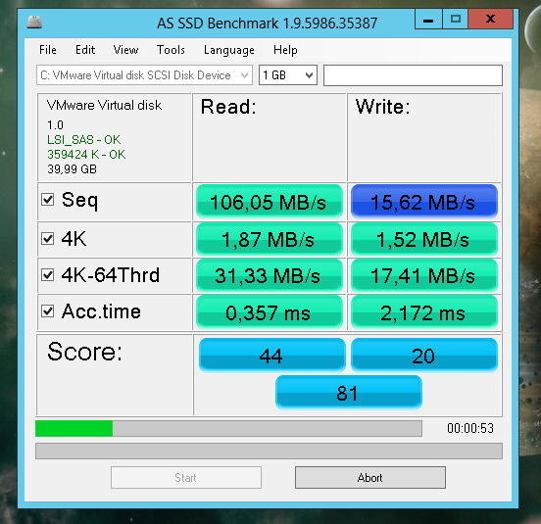Image resolution: width=541 pixels, height=524 pixels.
Task: Click the Write: column header
Action: click(x=383, y=107)
